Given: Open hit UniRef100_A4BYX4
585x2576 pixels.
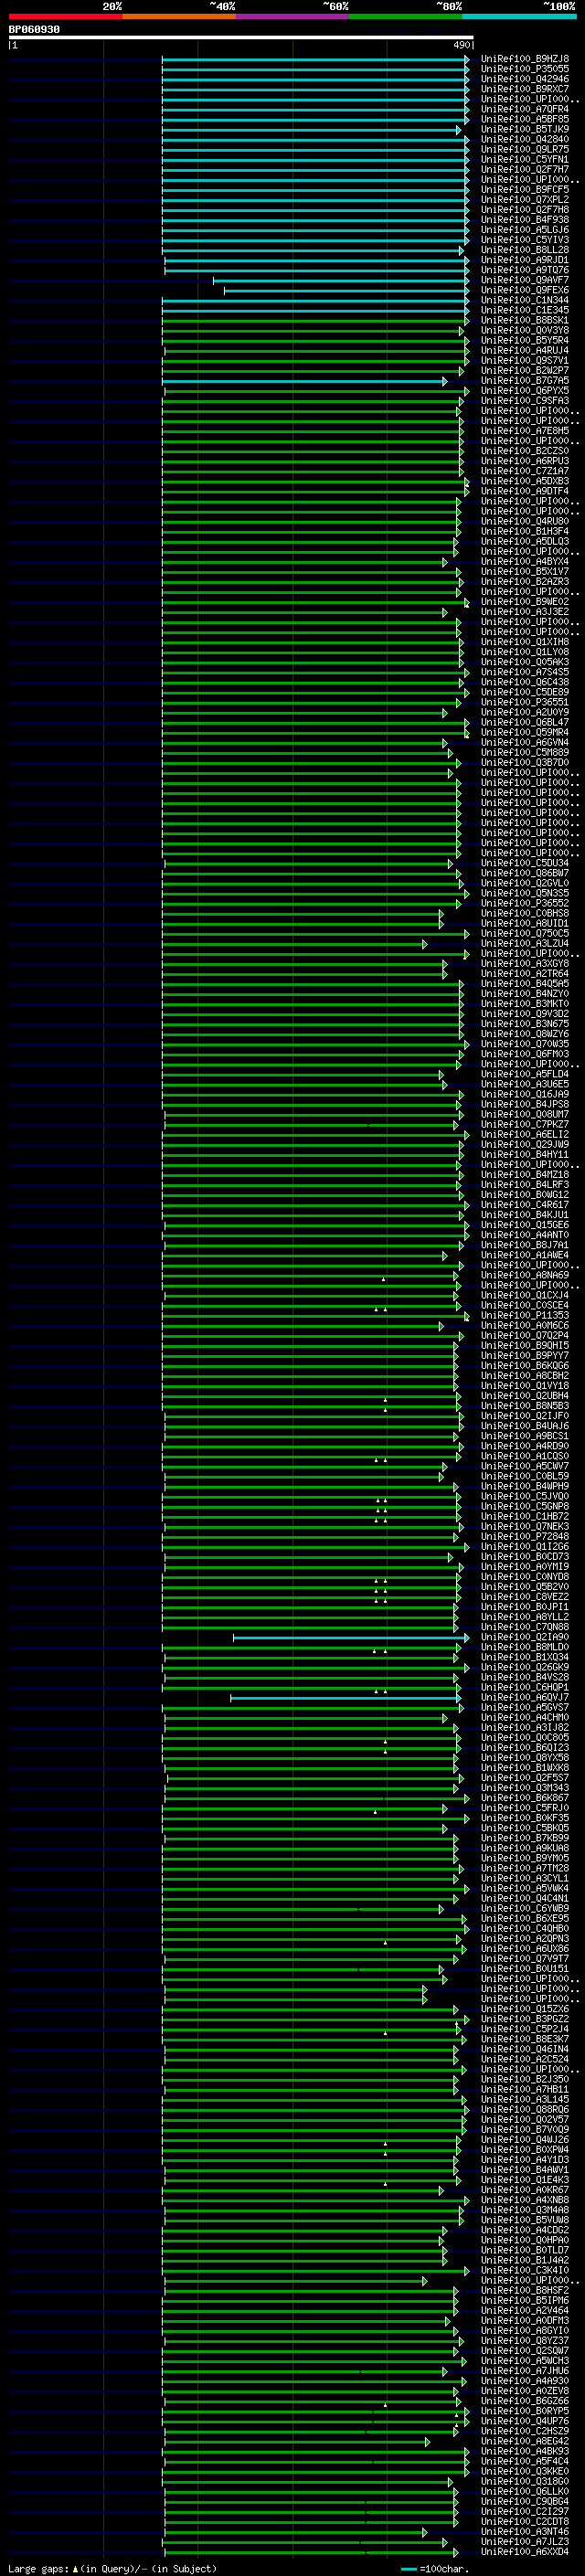Looking at the screenshot, I should (x=525, y=562).
